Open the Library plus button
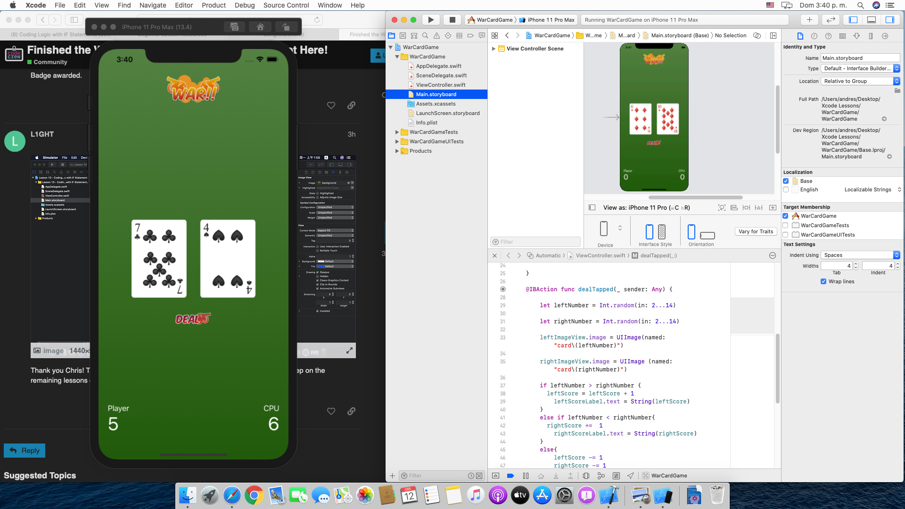This screenshot has width=905, height=509. 809,20
